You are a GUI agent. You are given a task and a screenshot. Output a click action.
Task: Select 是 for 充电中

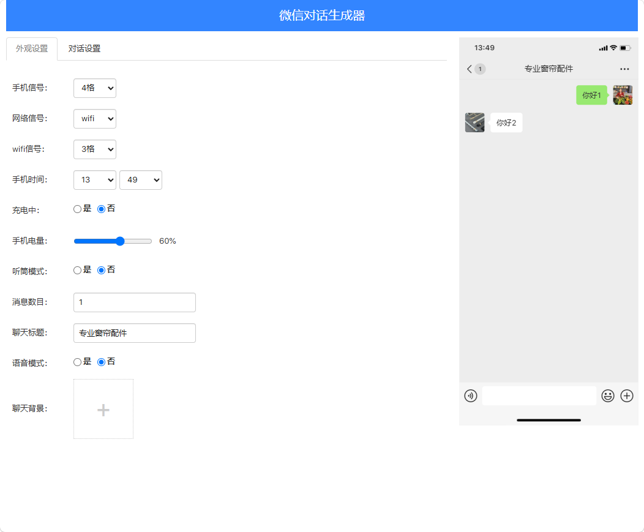77,209
